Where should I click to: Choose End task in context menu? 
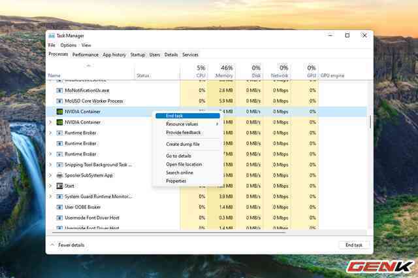187,116
